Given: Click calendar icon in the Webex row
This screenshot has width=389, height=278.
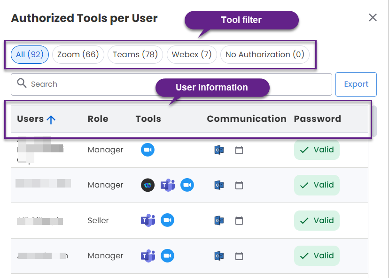Looking at the screenshot, I should point(239,185).
